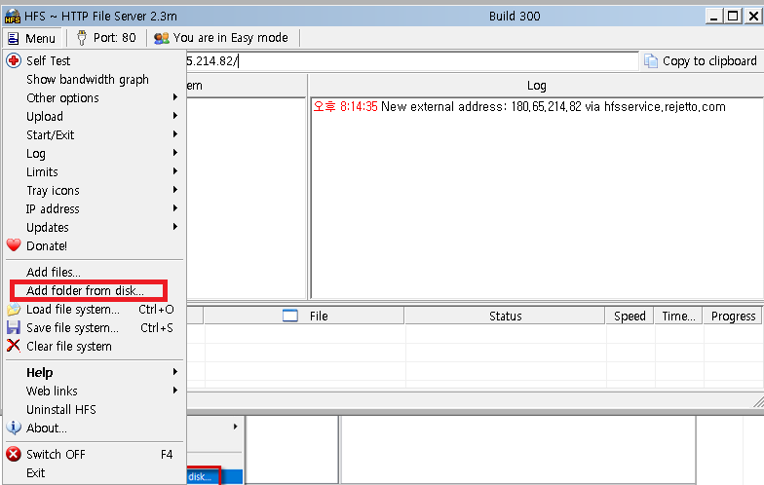Click the Upload submenu arrow
Viewport: 764px width, 485px height.
click(x=175, y=116)
